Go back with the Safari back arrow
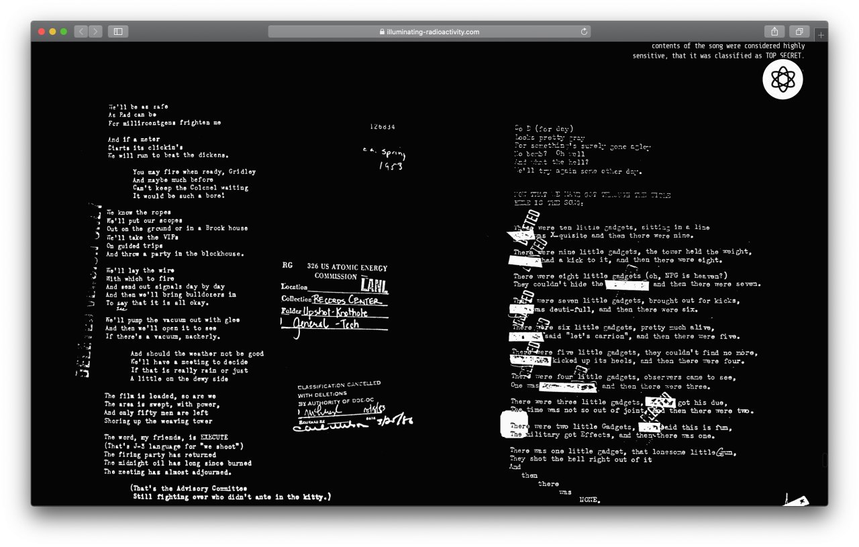 [x=81, y=32]
